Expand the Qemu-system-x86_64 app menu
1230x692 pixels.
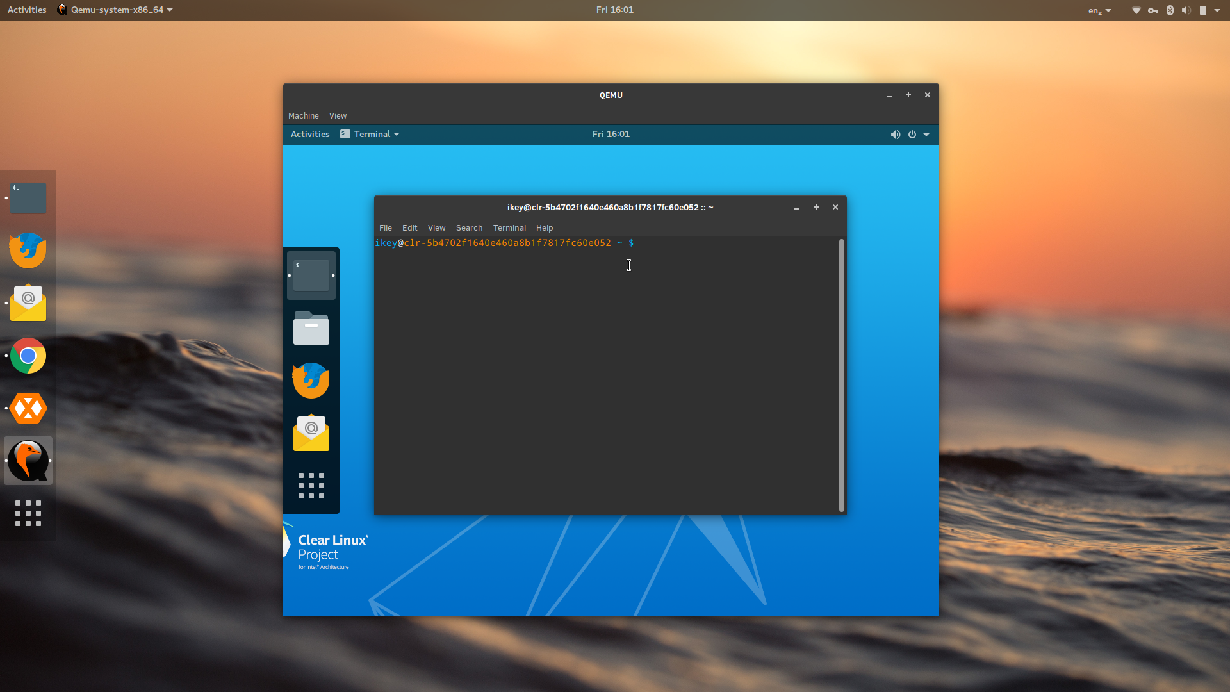click(x=115, y=10)
